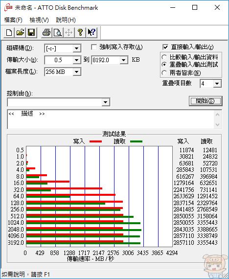Screen dimensions: 229x279
Task: Enable the 強制寫入存取 checkbox
Action: [x=94, y=47]
